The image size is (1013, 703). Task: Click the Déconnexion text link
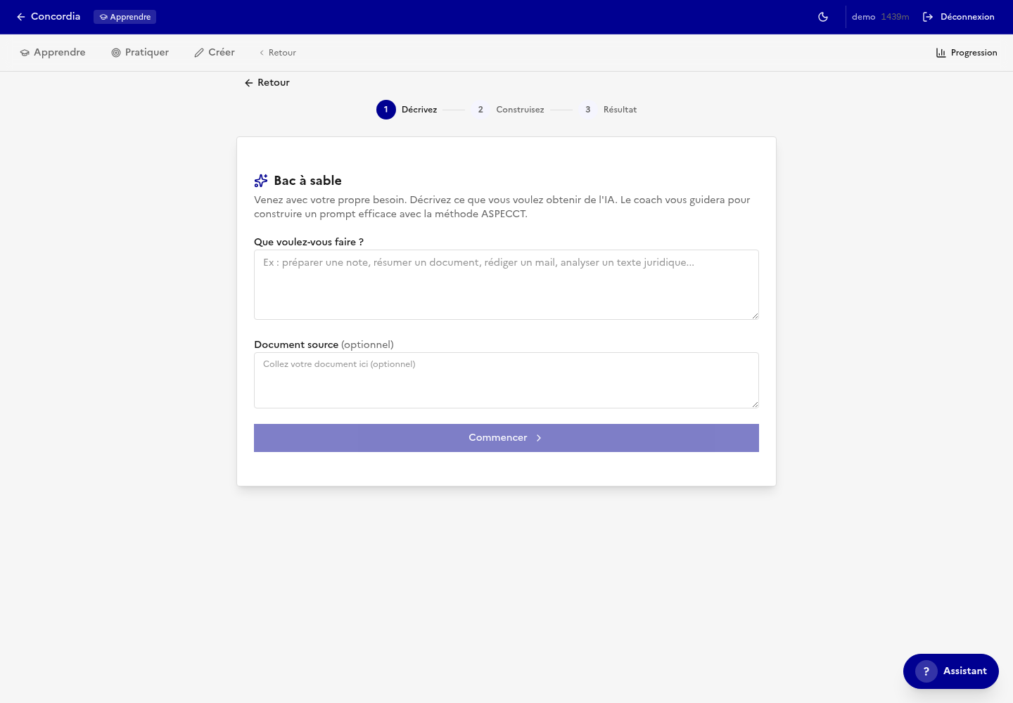967,17
